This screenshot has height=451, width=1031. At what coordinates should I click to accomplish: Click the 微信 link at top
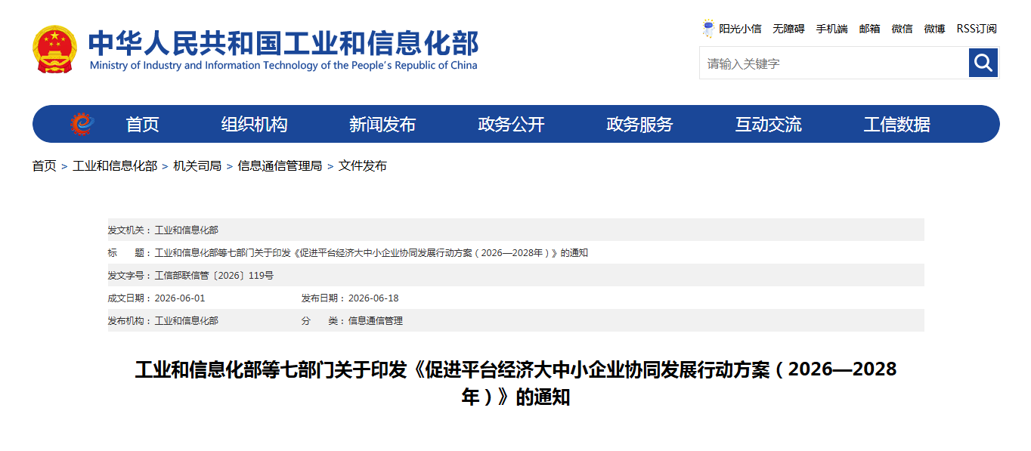902,29
